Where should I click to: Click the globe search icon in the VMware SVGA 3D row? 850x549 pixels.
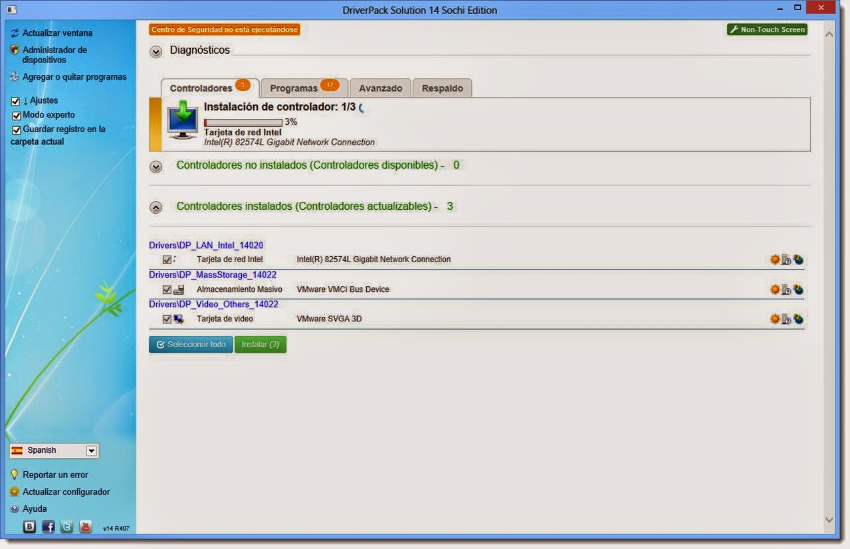coord(798,319)
